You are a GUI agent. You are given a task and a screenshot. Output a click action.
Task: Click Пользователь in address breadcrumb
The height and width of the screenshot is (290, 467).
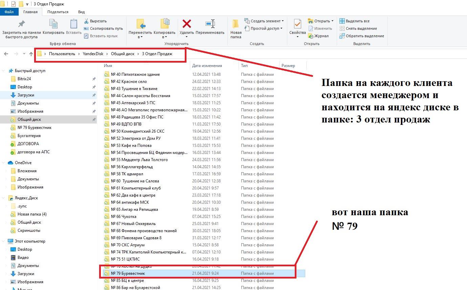click(62, 54)
